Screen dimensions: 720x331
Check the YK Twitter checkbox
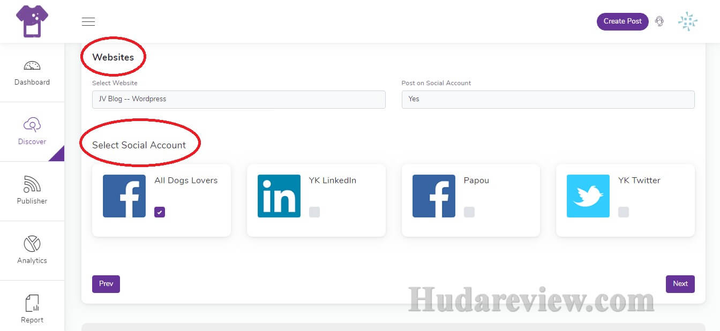point(624,212)
